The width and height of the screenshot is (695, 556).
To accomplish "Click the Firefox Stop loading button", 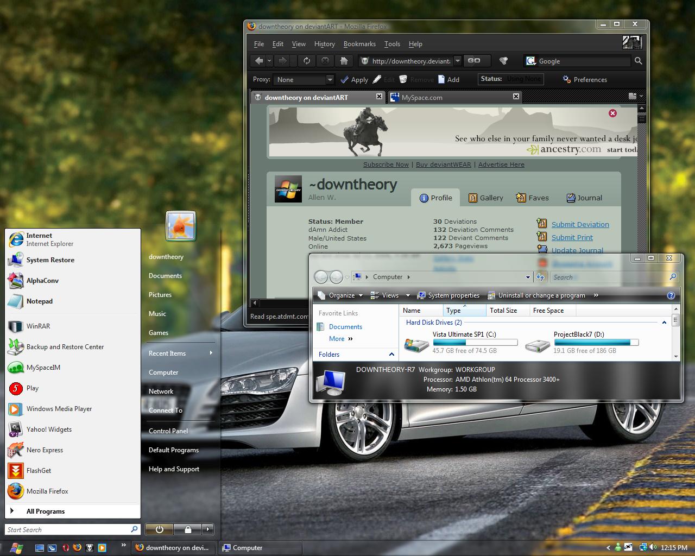I will pyautogui.click(x=325, y=61).
